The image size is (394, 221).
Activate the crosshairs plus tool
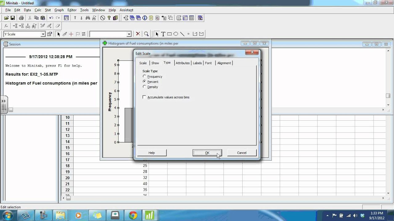click(71, 34)
